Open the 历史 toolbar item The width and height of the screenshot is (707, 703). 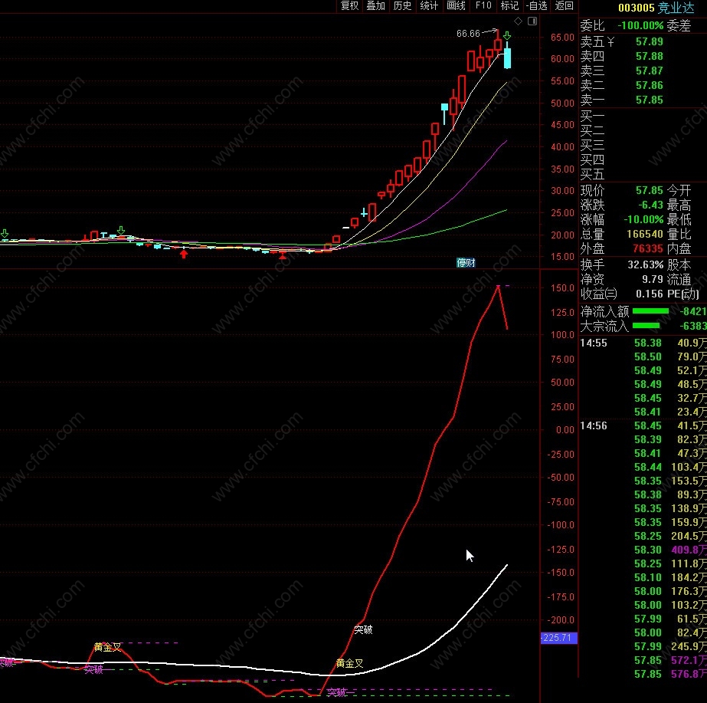coord(402,6)
